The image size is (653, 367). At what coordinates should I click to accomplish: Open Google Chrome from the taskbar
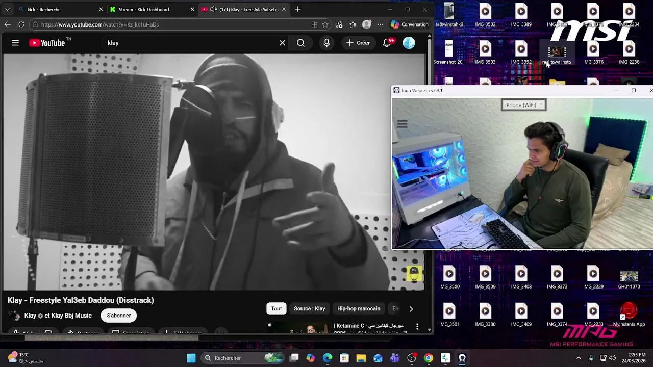tap(429, 358)
